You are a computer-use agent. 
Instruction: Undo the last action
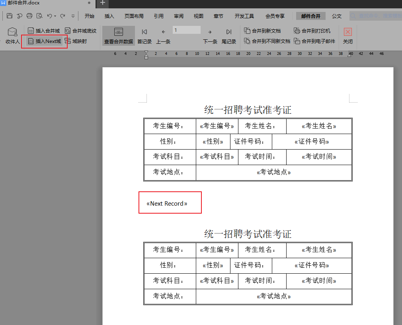point(49,16)
